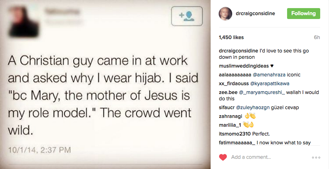View the 1,450 likes list
Screen dimensions: 329x169
pos(231,37)
